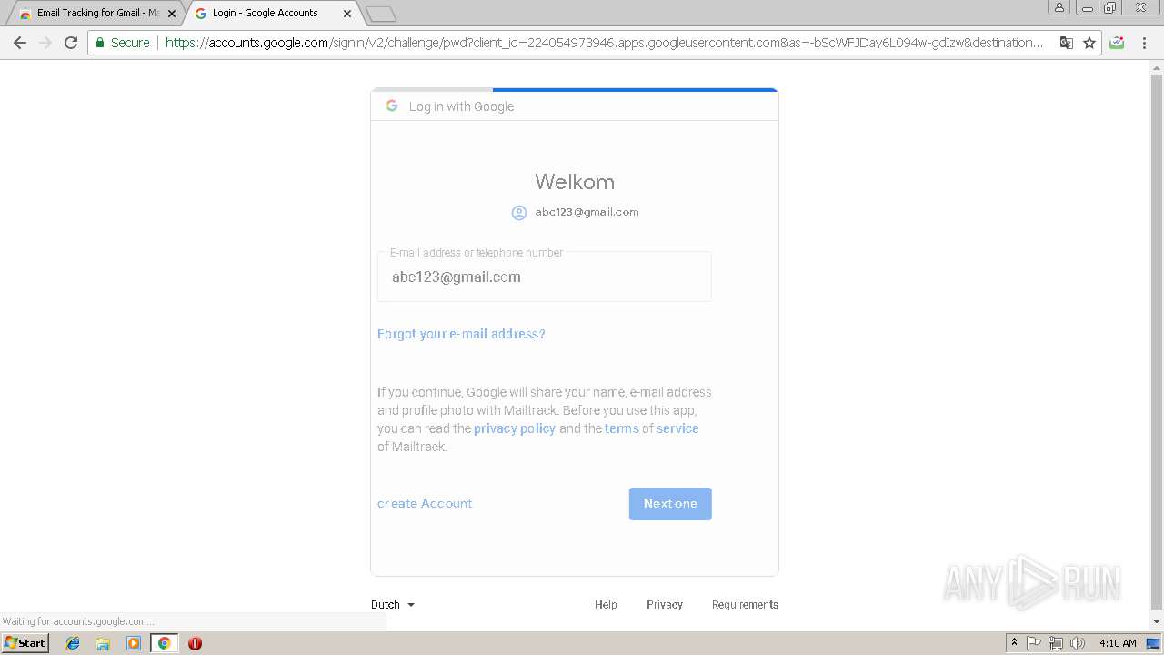
Task: Open the Forgot your e-mail address link
Action: [x=461, y=334]
